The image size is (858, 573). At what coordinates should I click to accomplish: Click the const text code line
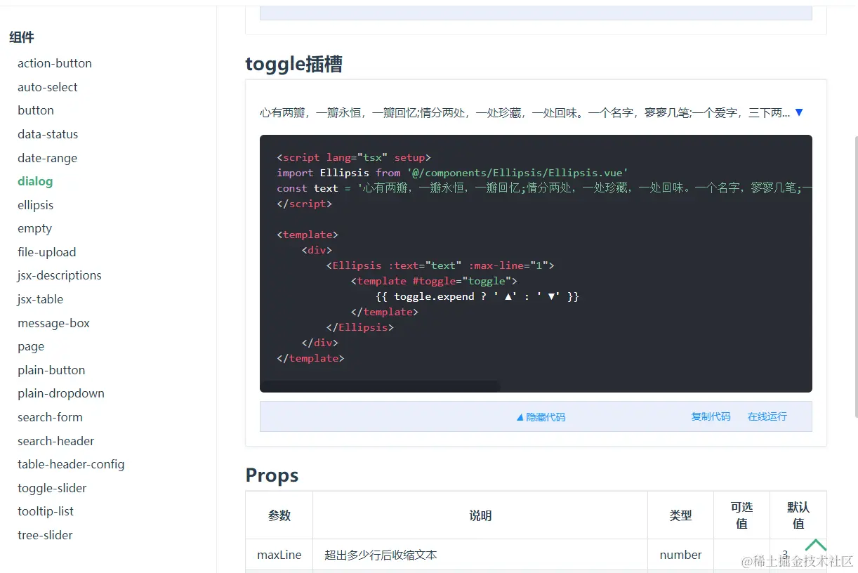[x=544, y=188]
